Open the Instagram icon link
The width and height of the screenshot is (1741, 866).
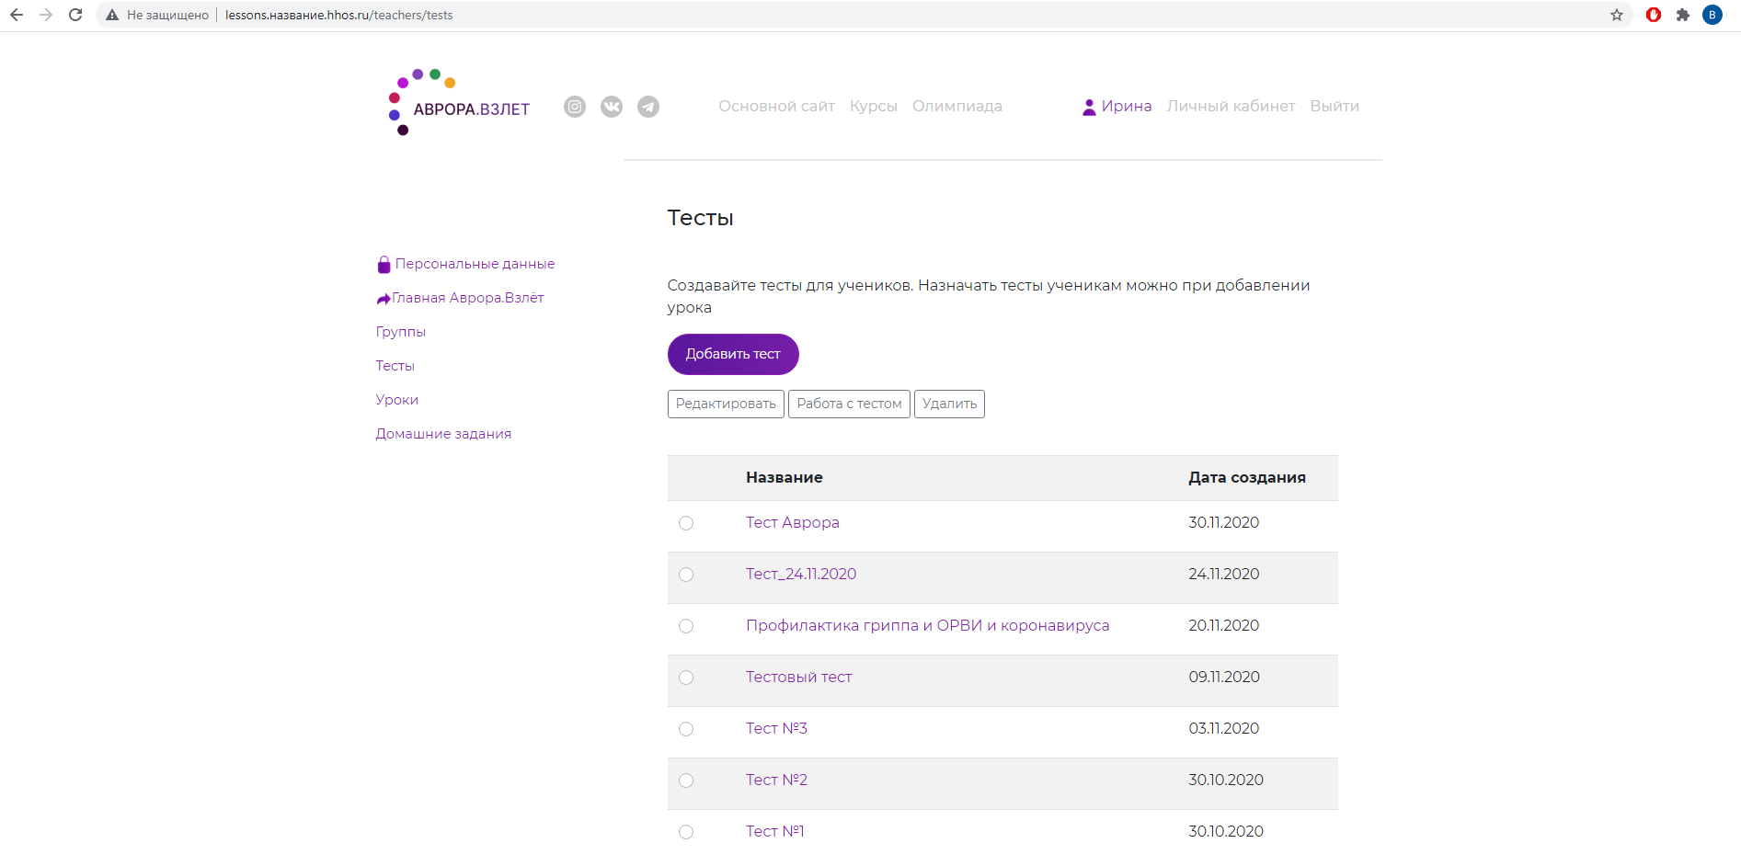574,107
